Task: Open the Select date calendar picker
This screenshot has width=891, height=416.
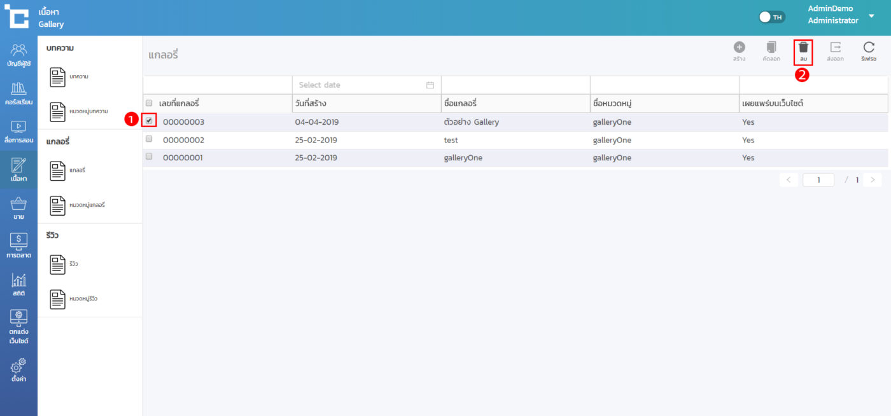Action: pyautogui.click(x=430, y=85)
